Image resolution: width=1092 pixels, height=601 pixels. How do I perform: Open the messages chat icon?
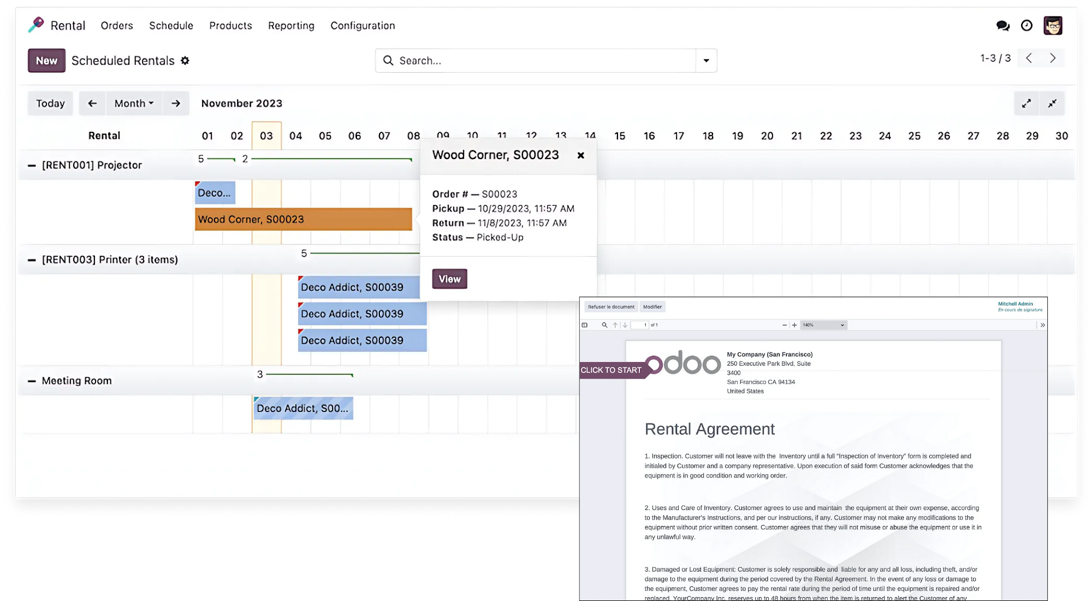[x=1002, y=26]
